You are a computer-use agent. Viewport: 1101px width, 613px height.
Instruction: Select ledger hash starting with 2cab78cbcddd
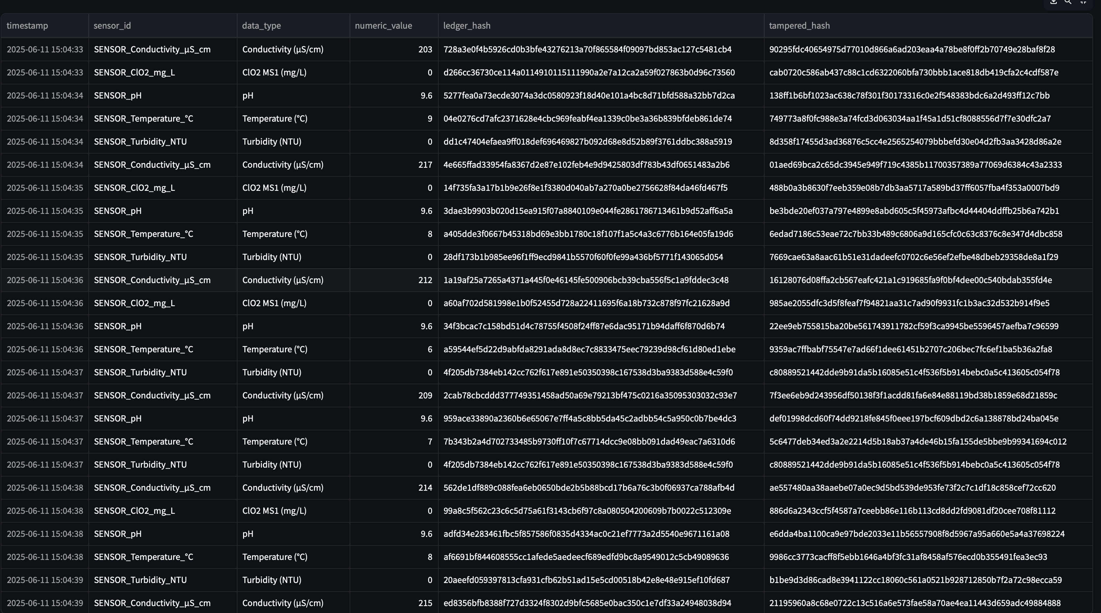[601, 395]
